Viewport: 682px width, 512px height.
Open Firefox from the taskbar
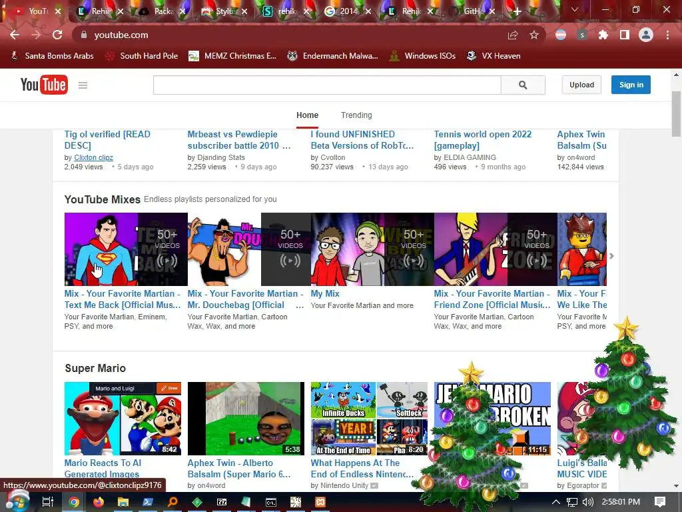pyautogui.click(x=99, y=502)
